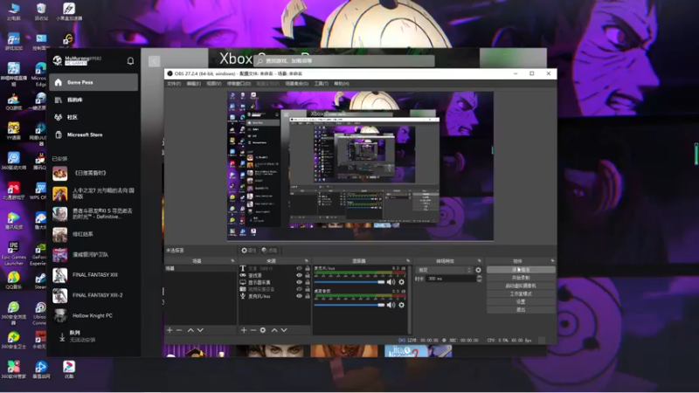
Task: Mute the desktop audio speaker icon (second channel)
Action: click(x=391, y=305)
